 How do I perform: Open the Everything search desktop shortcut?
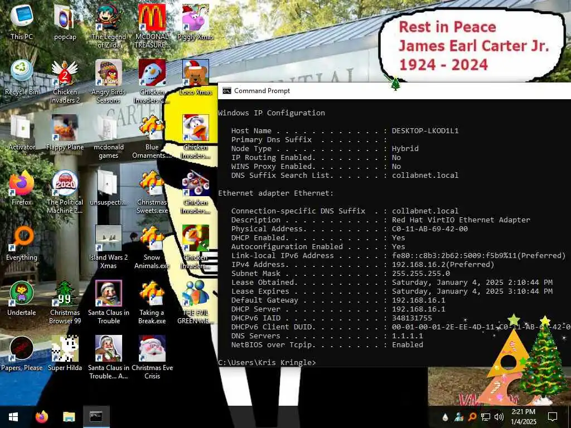[22, 243]
